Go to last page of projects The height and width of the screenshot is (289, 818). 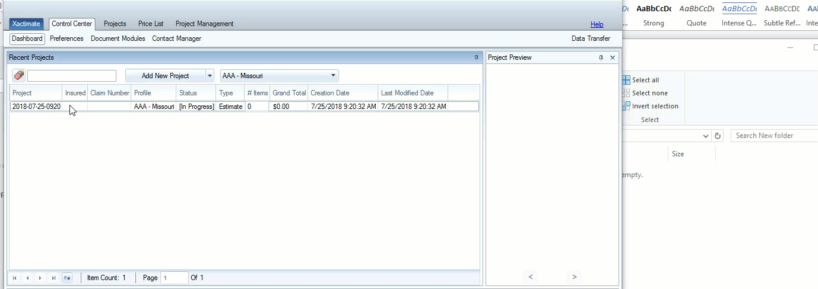[x=53, y=278]
